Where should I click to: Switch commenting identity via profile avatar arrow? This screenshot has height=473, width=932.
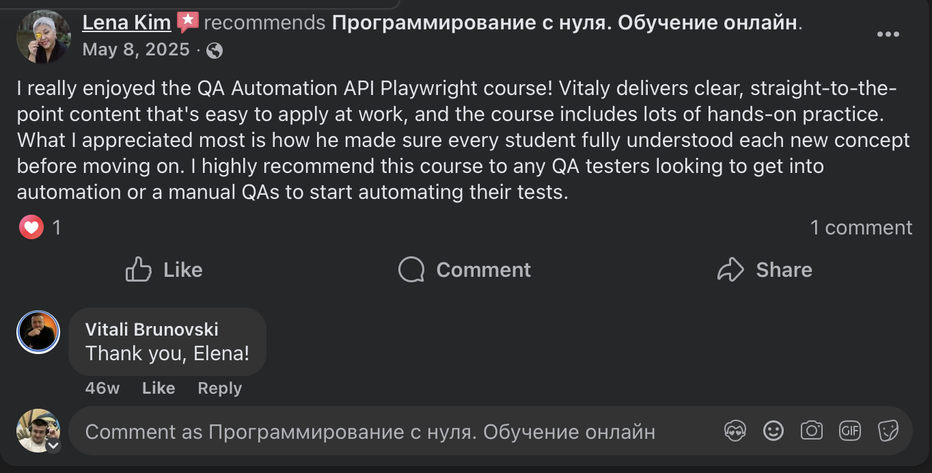tap(53, 446)
